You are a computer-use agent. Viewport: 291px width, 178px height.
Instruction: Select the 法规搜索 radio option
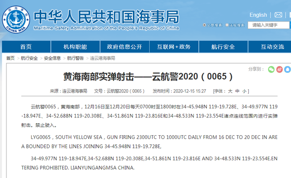point(227,25)
